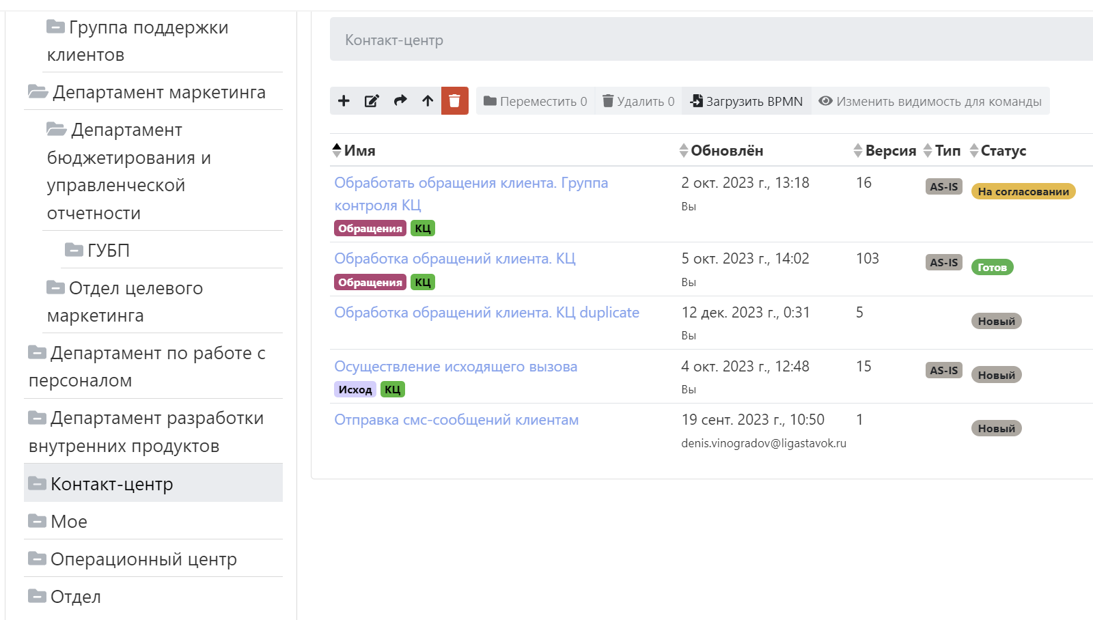Click denis.vinogradov@ligastavok.ru author text
Viewport: 1093px width, 620px height.
[x=764, y=443]
